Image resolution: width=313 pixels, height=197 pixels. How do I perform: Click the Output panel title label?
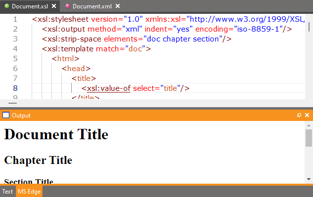[x=21, y=115]
